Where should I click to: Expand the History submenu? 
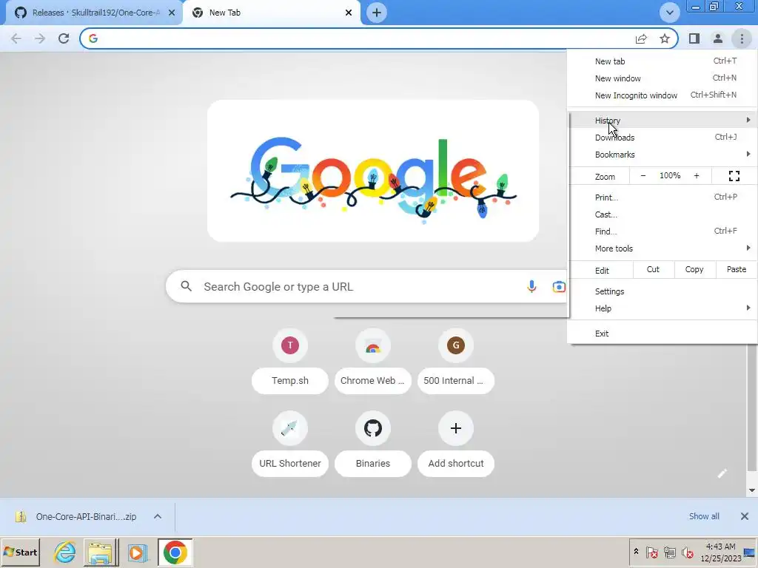coord(663,121)
